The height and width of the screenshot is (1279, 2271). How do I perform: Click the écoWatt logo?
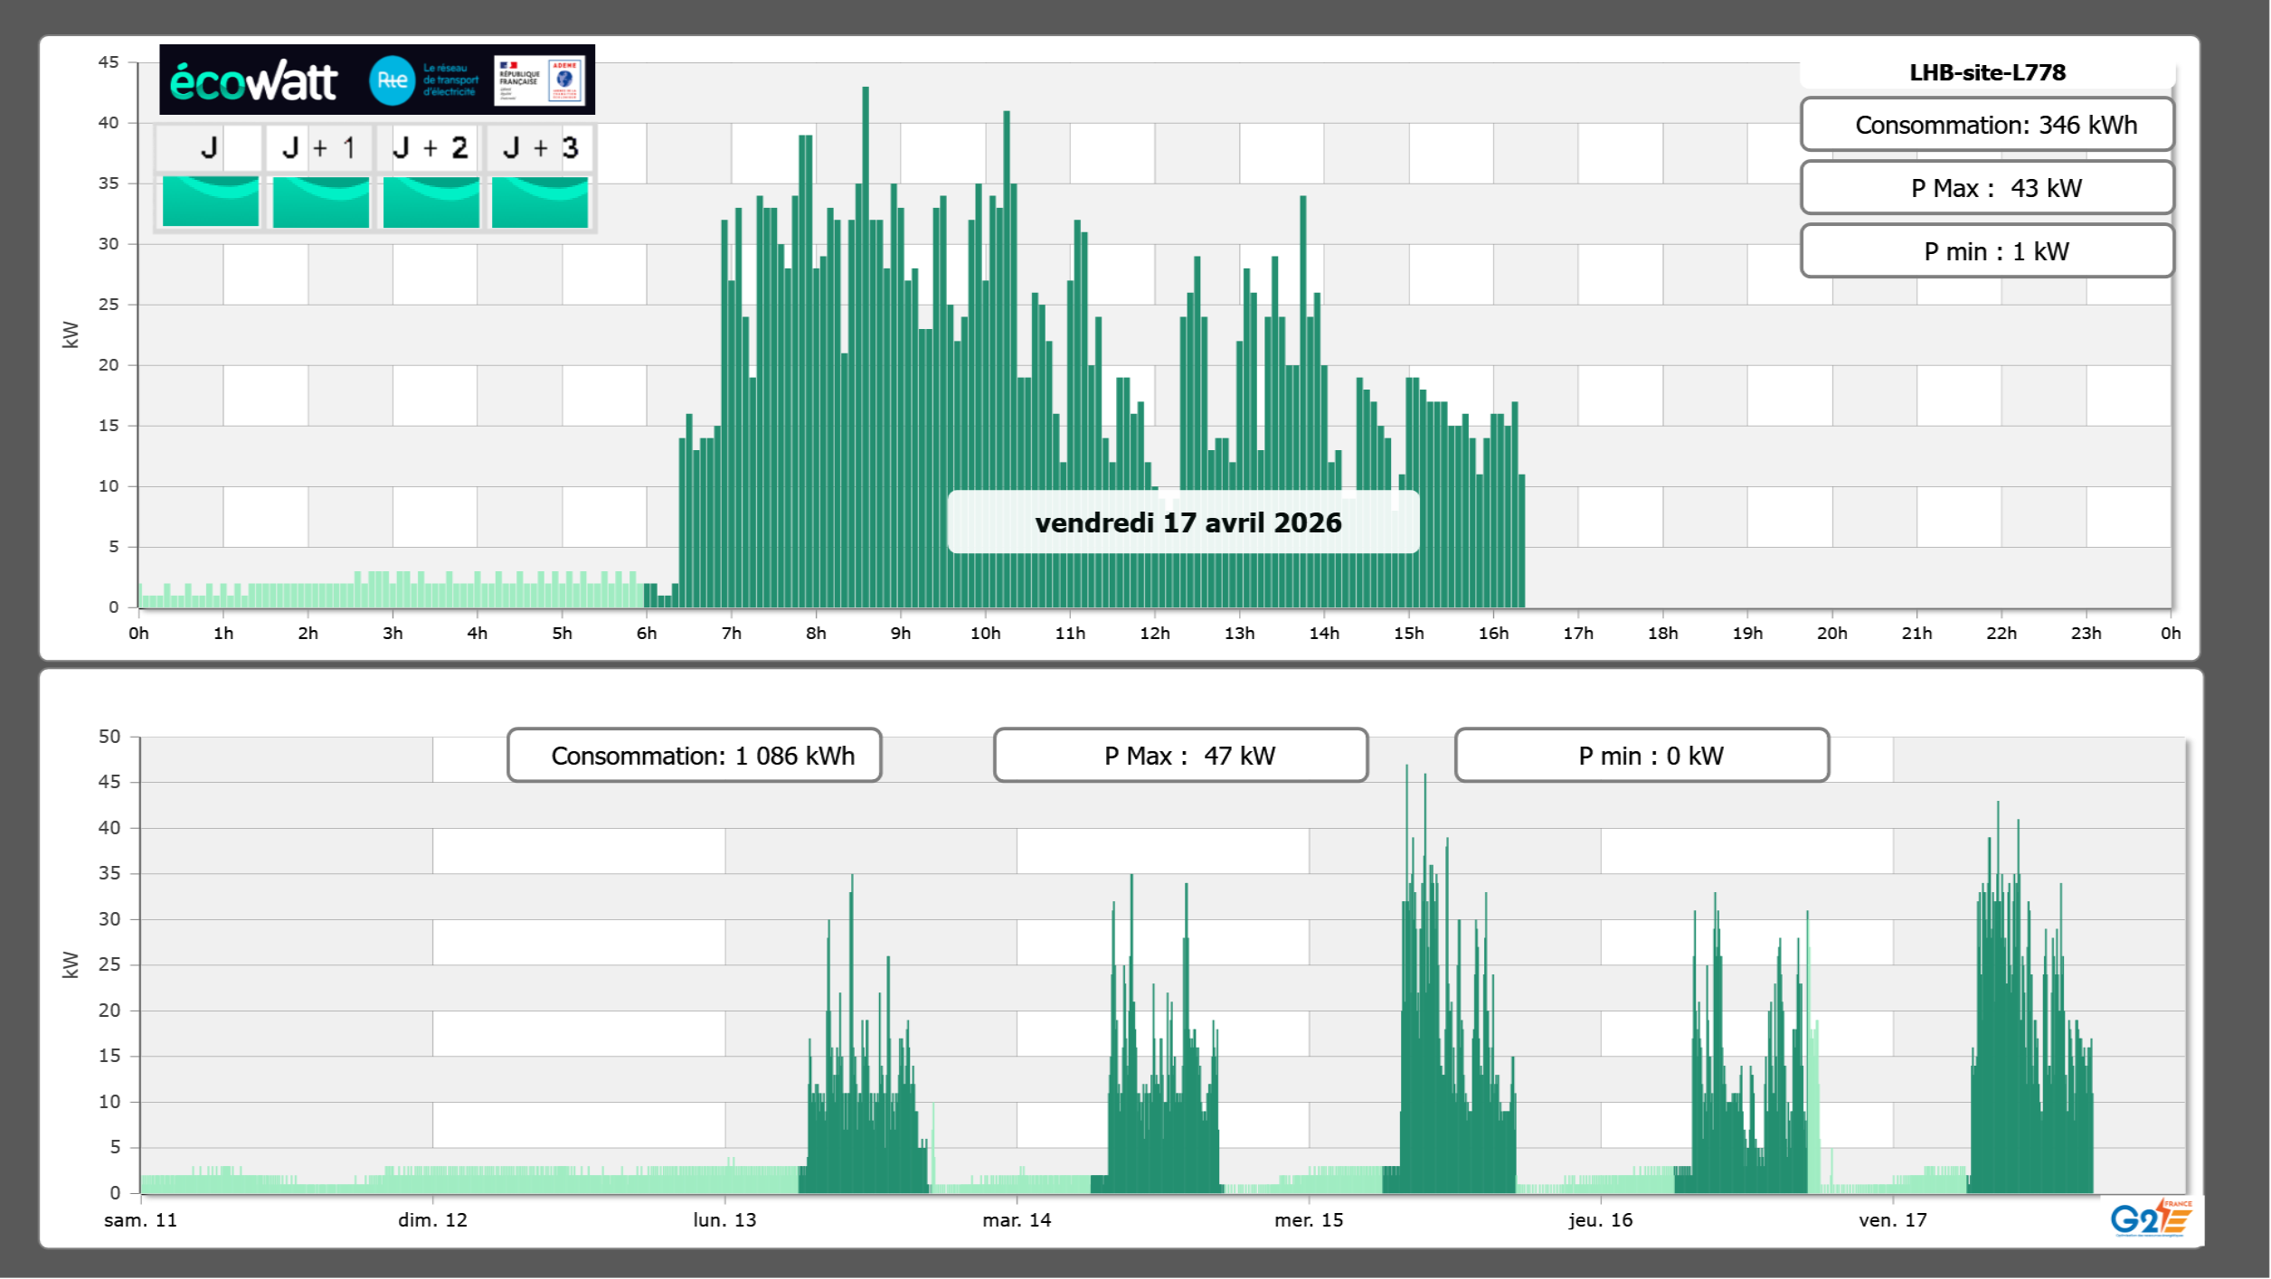click(254, 81)
